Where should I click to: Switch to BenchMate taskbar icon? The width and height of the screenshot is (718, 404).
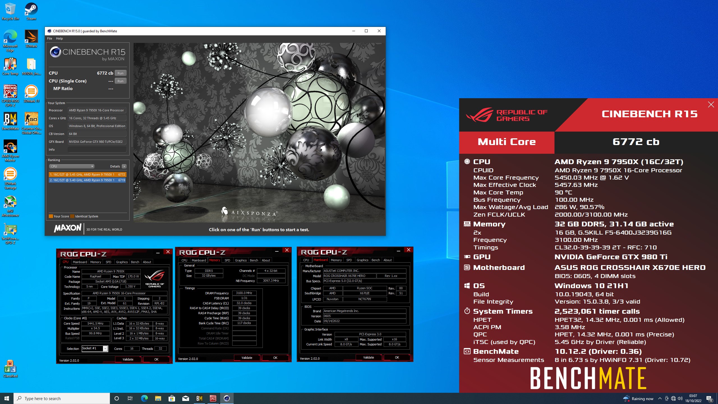(199, 398)
